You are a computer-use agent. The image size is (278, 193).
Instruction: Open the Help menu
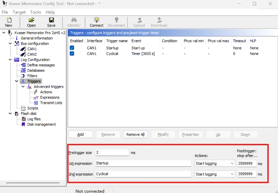[x=50, y=12]
